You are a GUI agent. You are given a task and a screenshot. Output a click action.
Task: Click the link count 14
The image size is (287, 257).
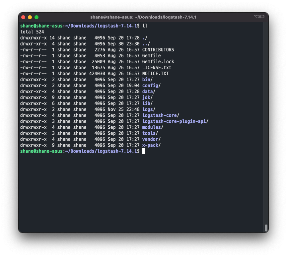click(x=52, y=38)
